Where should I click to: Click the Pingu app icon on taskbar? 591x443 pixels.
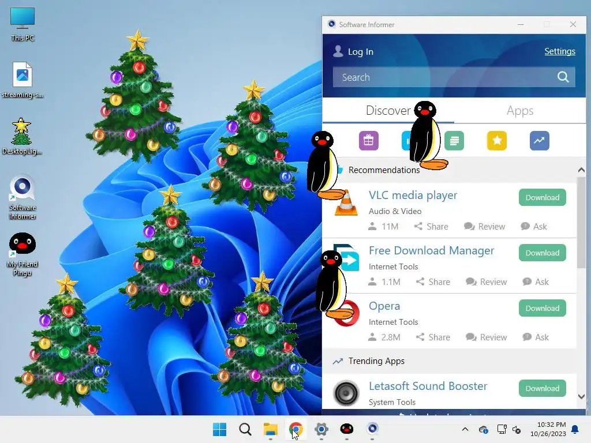tap(347, 429)
